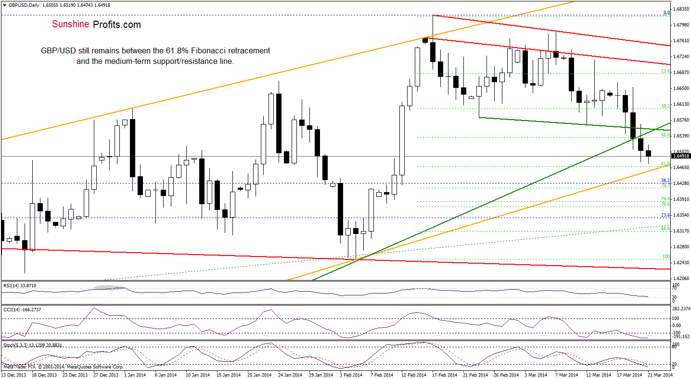This screenshot has width=691, height=379.
Task: Click price axis label 1.62060
Action: [x=681, y=279]
